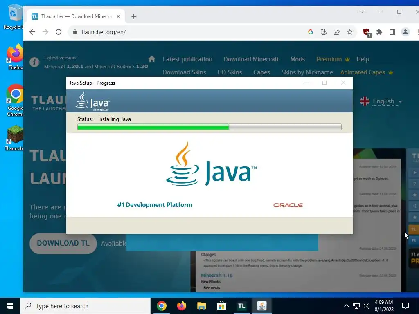Select Java installer in the taskbar
419x314 pixels.
pos(261,306)
